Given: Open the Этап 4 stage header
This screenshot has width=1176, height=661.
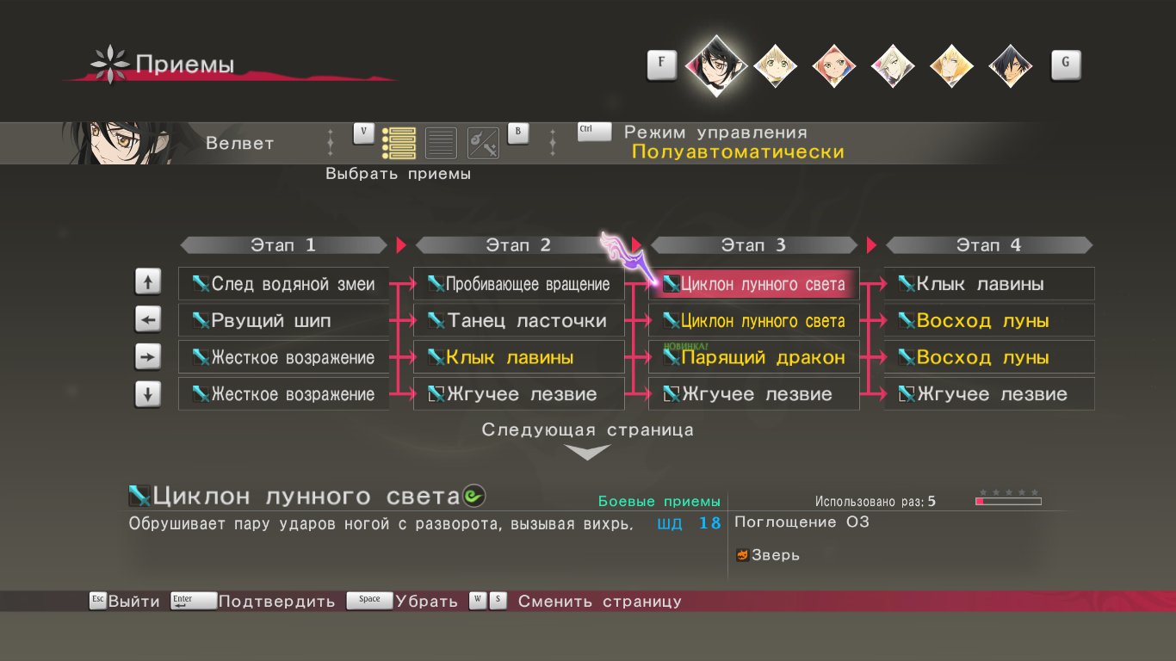Looking at the screenshot, I should pyautogui.click(x=989, y=245).
